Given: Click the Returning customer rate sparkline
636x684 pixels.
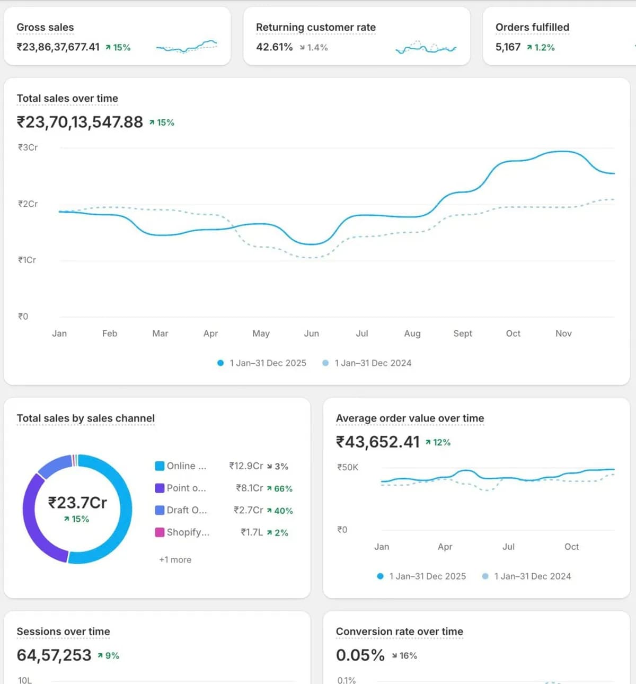Looking at the screenshot, I should tap(426, 48).
